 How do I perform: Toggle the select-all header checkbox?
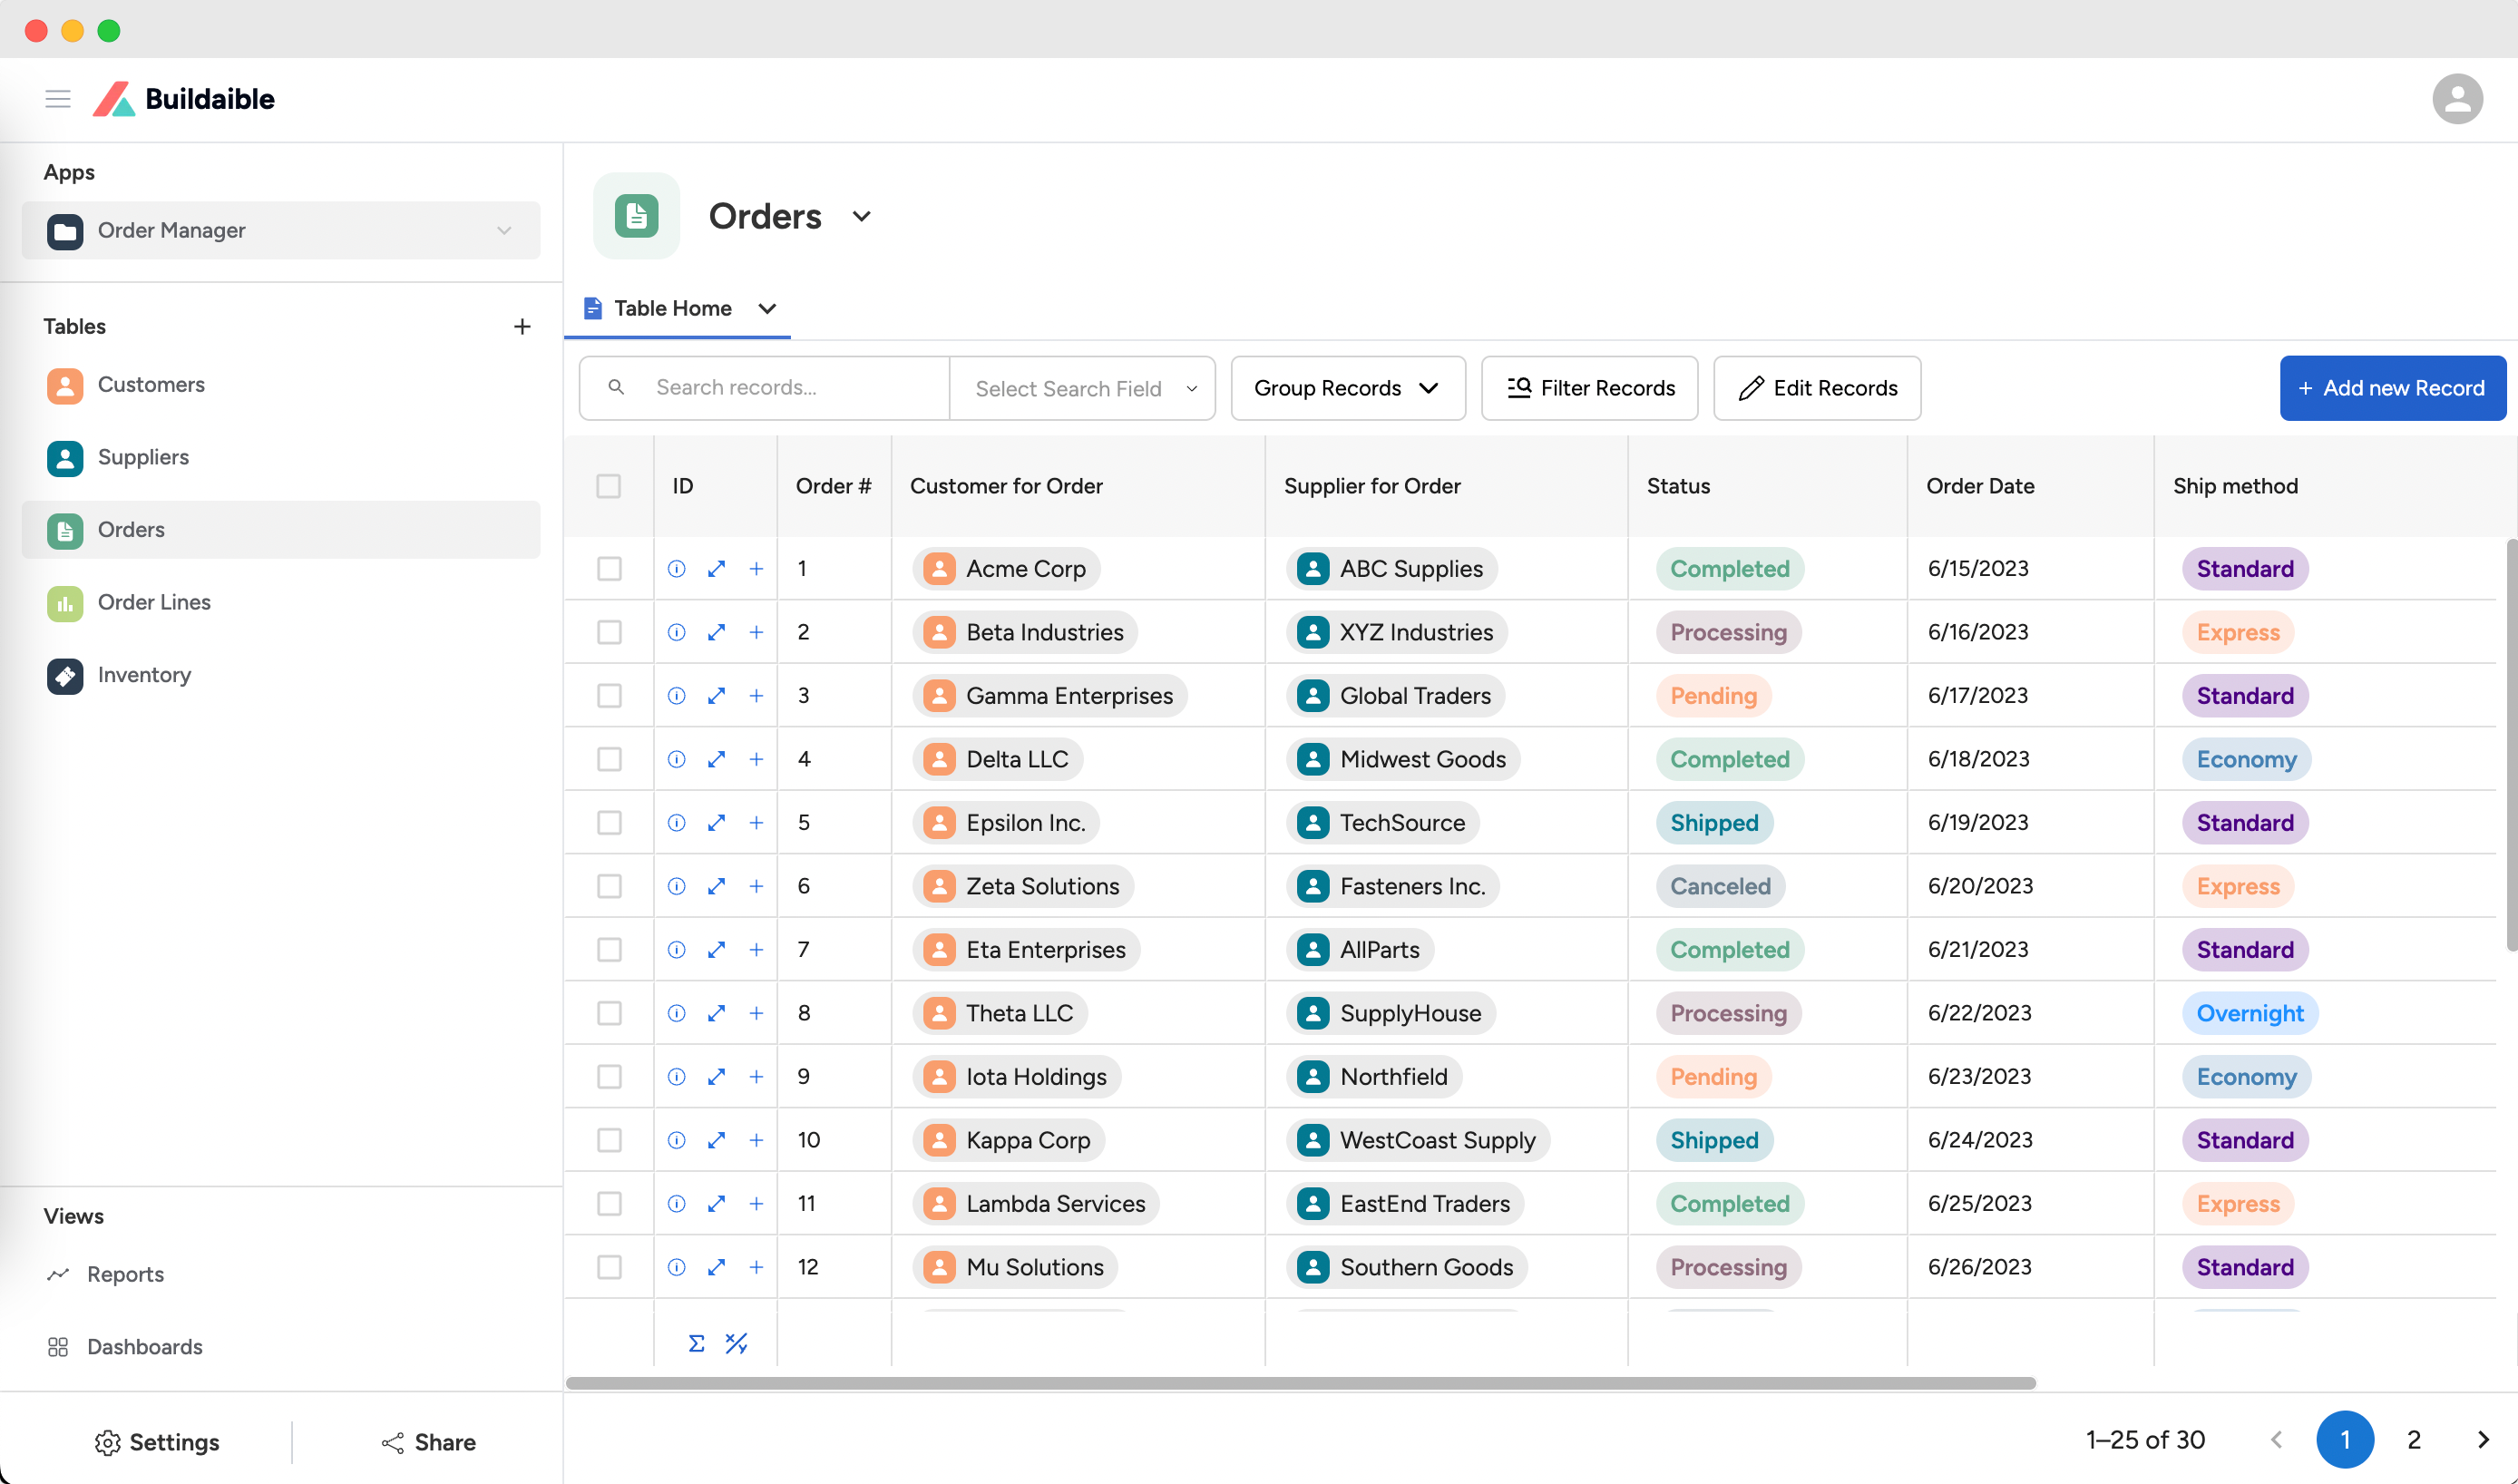click(608, 486)
